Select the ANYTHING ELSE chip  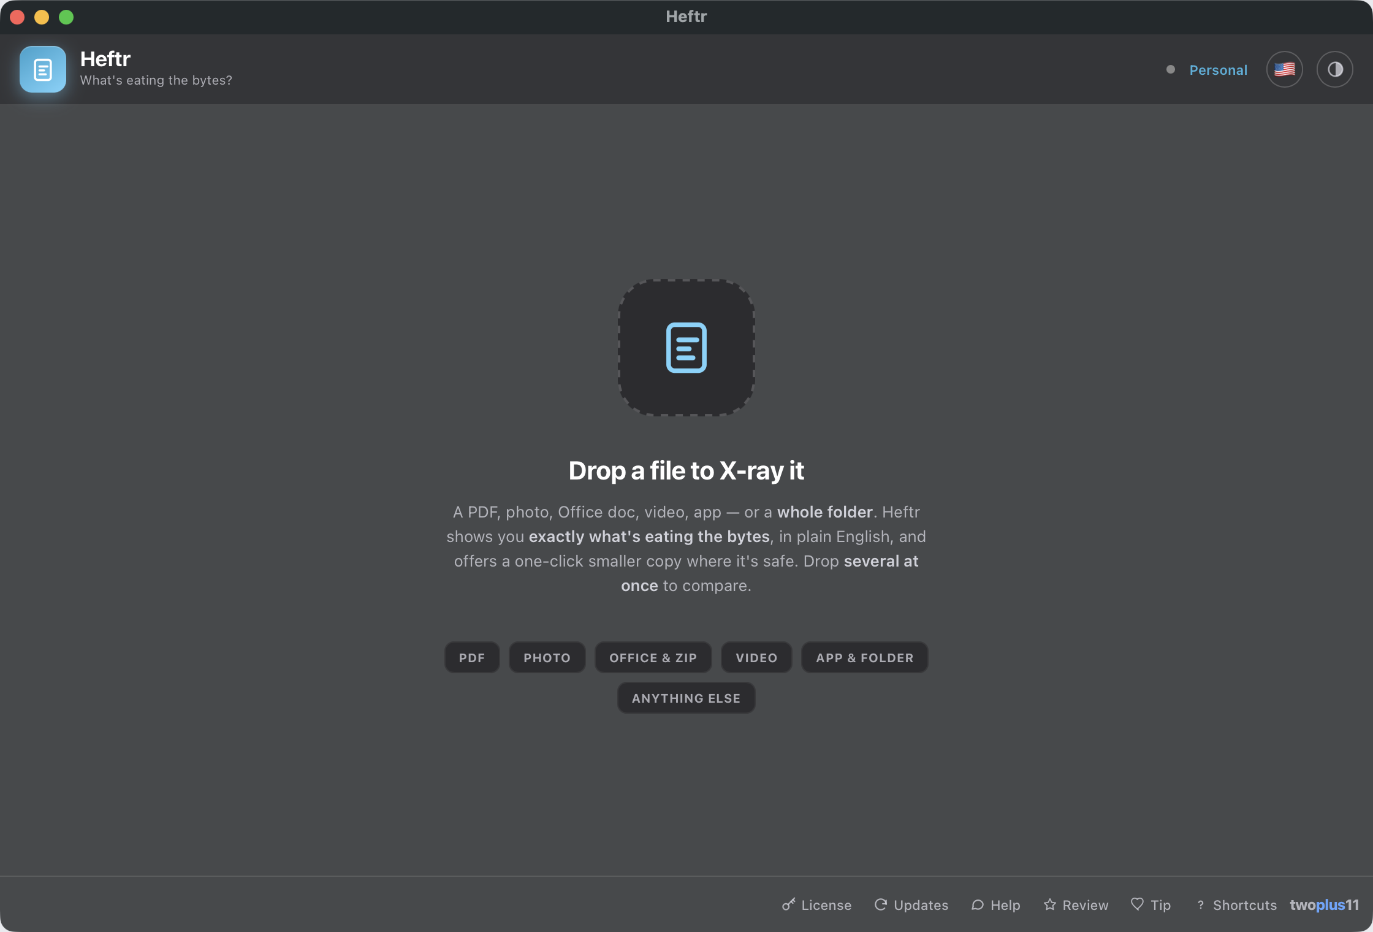[x=686, y=698]
